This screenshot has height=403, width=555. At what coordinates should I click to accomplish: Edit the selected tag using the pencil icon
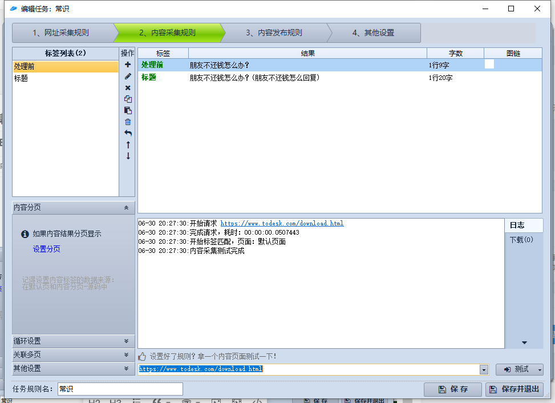pos(128,76)
